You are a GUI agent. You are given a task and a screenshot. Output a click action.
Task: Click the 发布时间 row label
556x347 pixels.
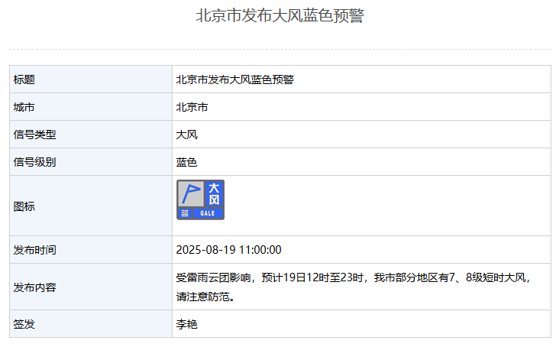[35, 250]
